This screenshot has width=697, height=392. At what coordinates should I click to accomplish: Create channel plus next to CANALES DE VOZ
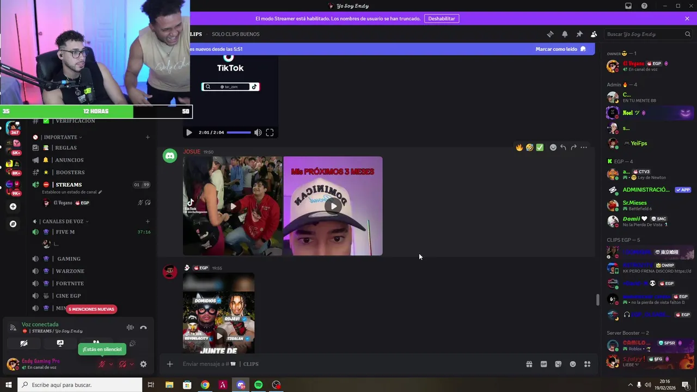[148, 222]
